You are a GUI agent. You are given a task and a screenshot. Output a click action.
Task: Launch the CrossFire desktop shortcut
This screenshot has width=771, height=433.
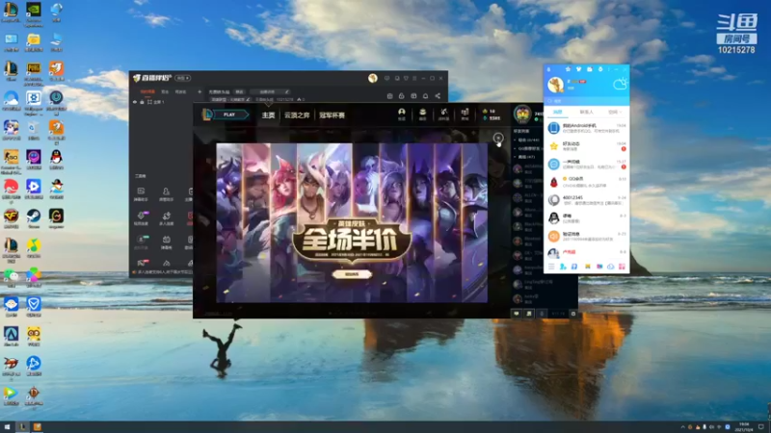11,217
